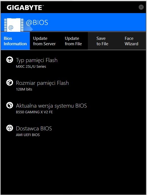
Task: Click the 128M bits value
Action: (x=24, y=89)
